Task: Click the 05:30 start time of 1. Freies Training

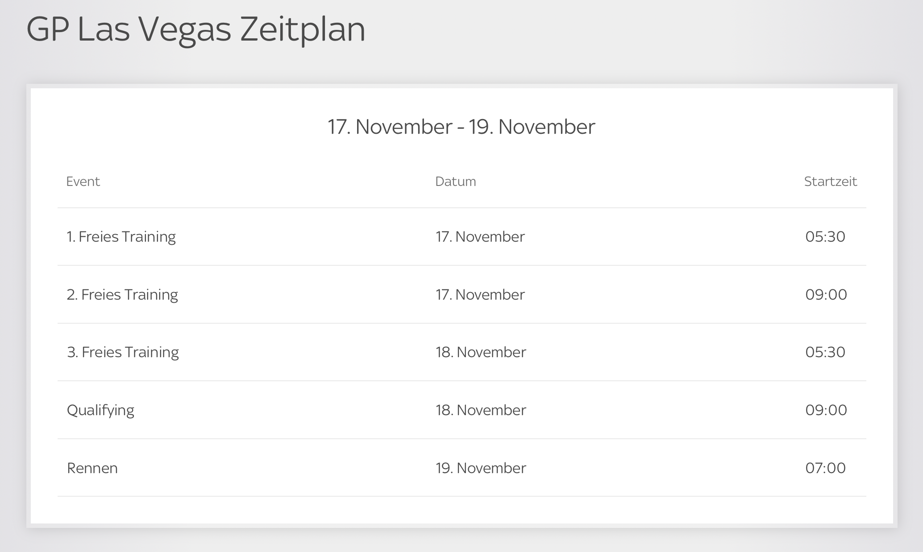Action: pyautogui.click(x=825, y=237)
